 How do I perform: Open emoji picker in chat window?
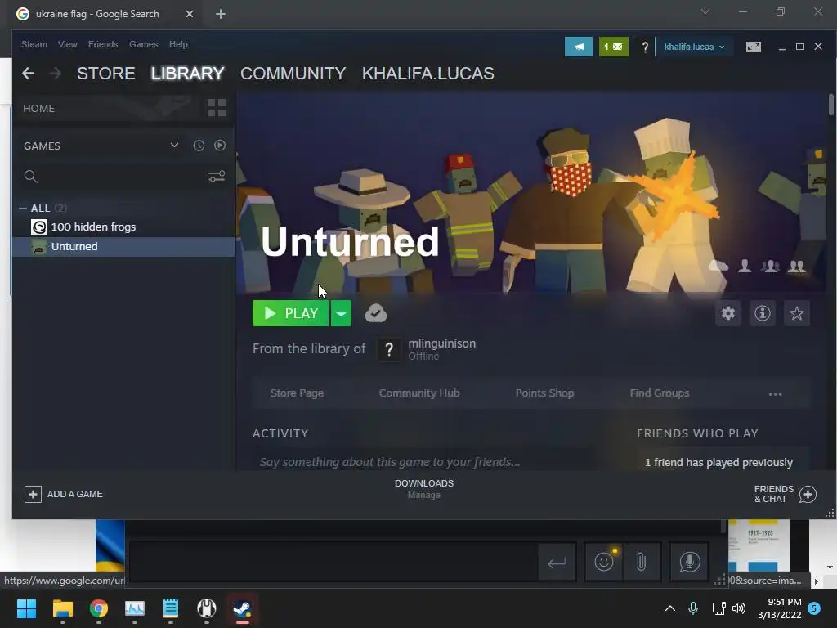pos(604,562)
